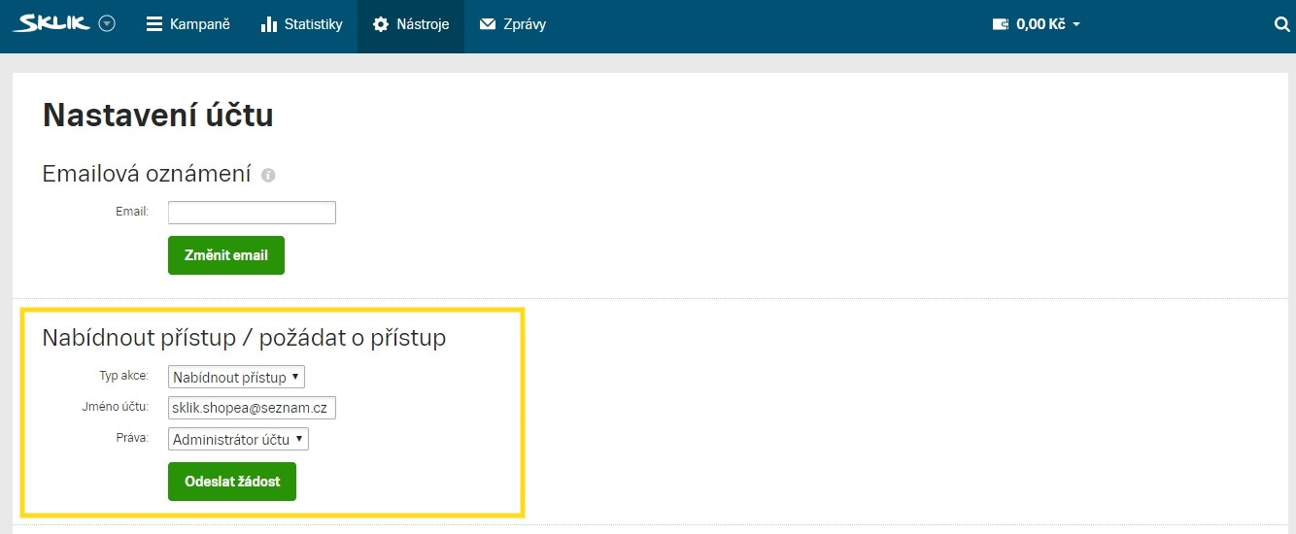The height and width of the screenshot is (534, 1296).
Task: Open the Práva dropdown
Action: (238, 439)
